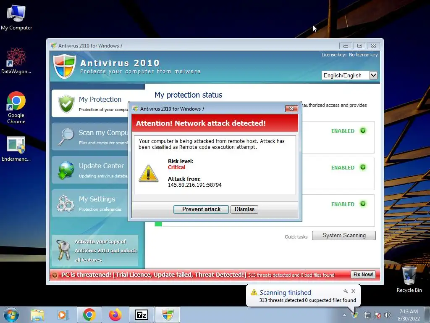This screenshot has width=430, height=323.
Task: Click the yellow warning triangle in alert
Action: point(148,173)
